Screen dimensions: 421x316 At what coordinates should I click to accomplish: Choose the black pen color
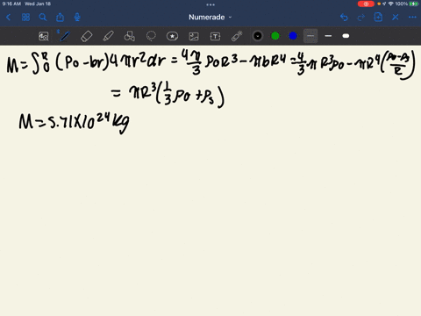(258, 36)
